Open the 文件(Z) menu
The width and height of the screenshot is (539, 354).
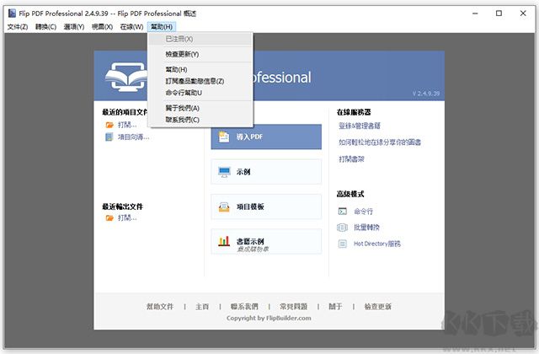point(18,27)
